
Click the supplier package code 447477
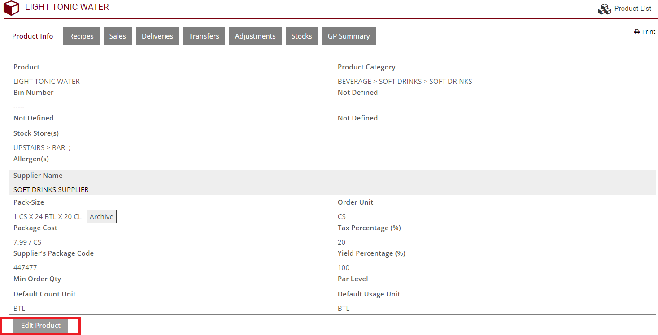pos(25,268)
